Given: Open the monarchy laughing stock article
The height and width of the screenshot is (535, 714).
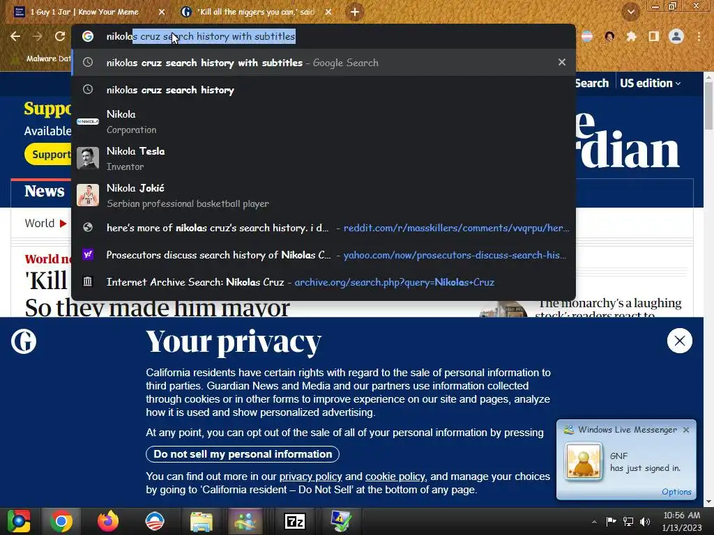Looking at the screenshot, I should (x=609, y=309).
